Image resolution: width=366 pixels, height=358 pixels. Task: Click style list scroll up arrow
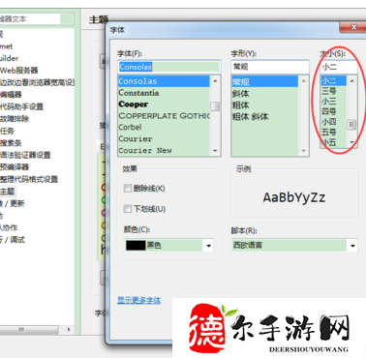pyautogui.click(x=303, y=81)
